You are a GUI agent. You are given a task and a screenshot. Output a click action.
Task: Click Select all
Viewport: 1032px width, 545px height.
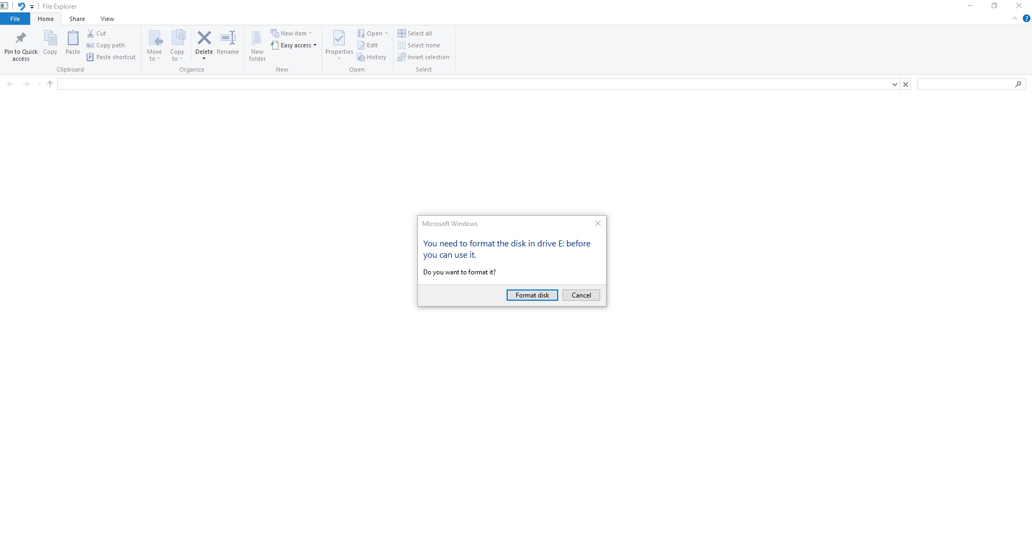click(415, 33)
